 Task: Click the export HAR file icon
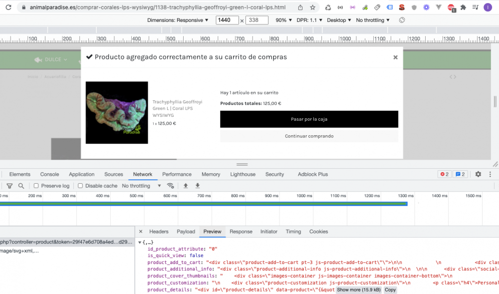click(197, 185)
